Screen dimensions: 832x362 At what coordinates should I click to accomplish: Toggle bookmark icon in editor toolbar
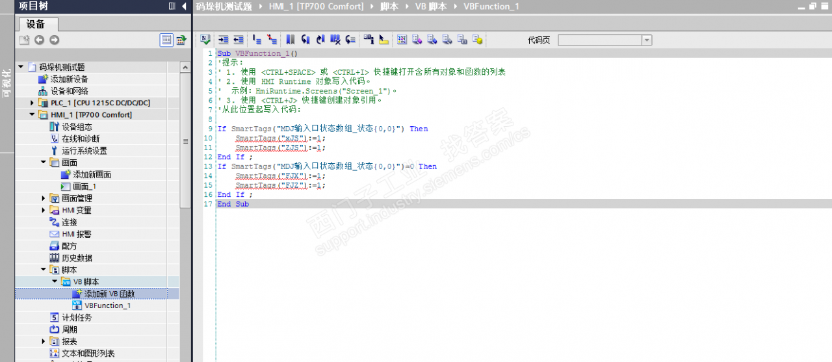click(290, 40)
